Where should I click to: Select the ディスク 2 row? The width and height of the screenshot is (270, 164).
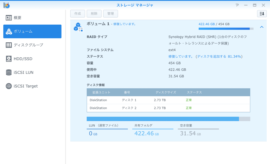pos(168,108)
